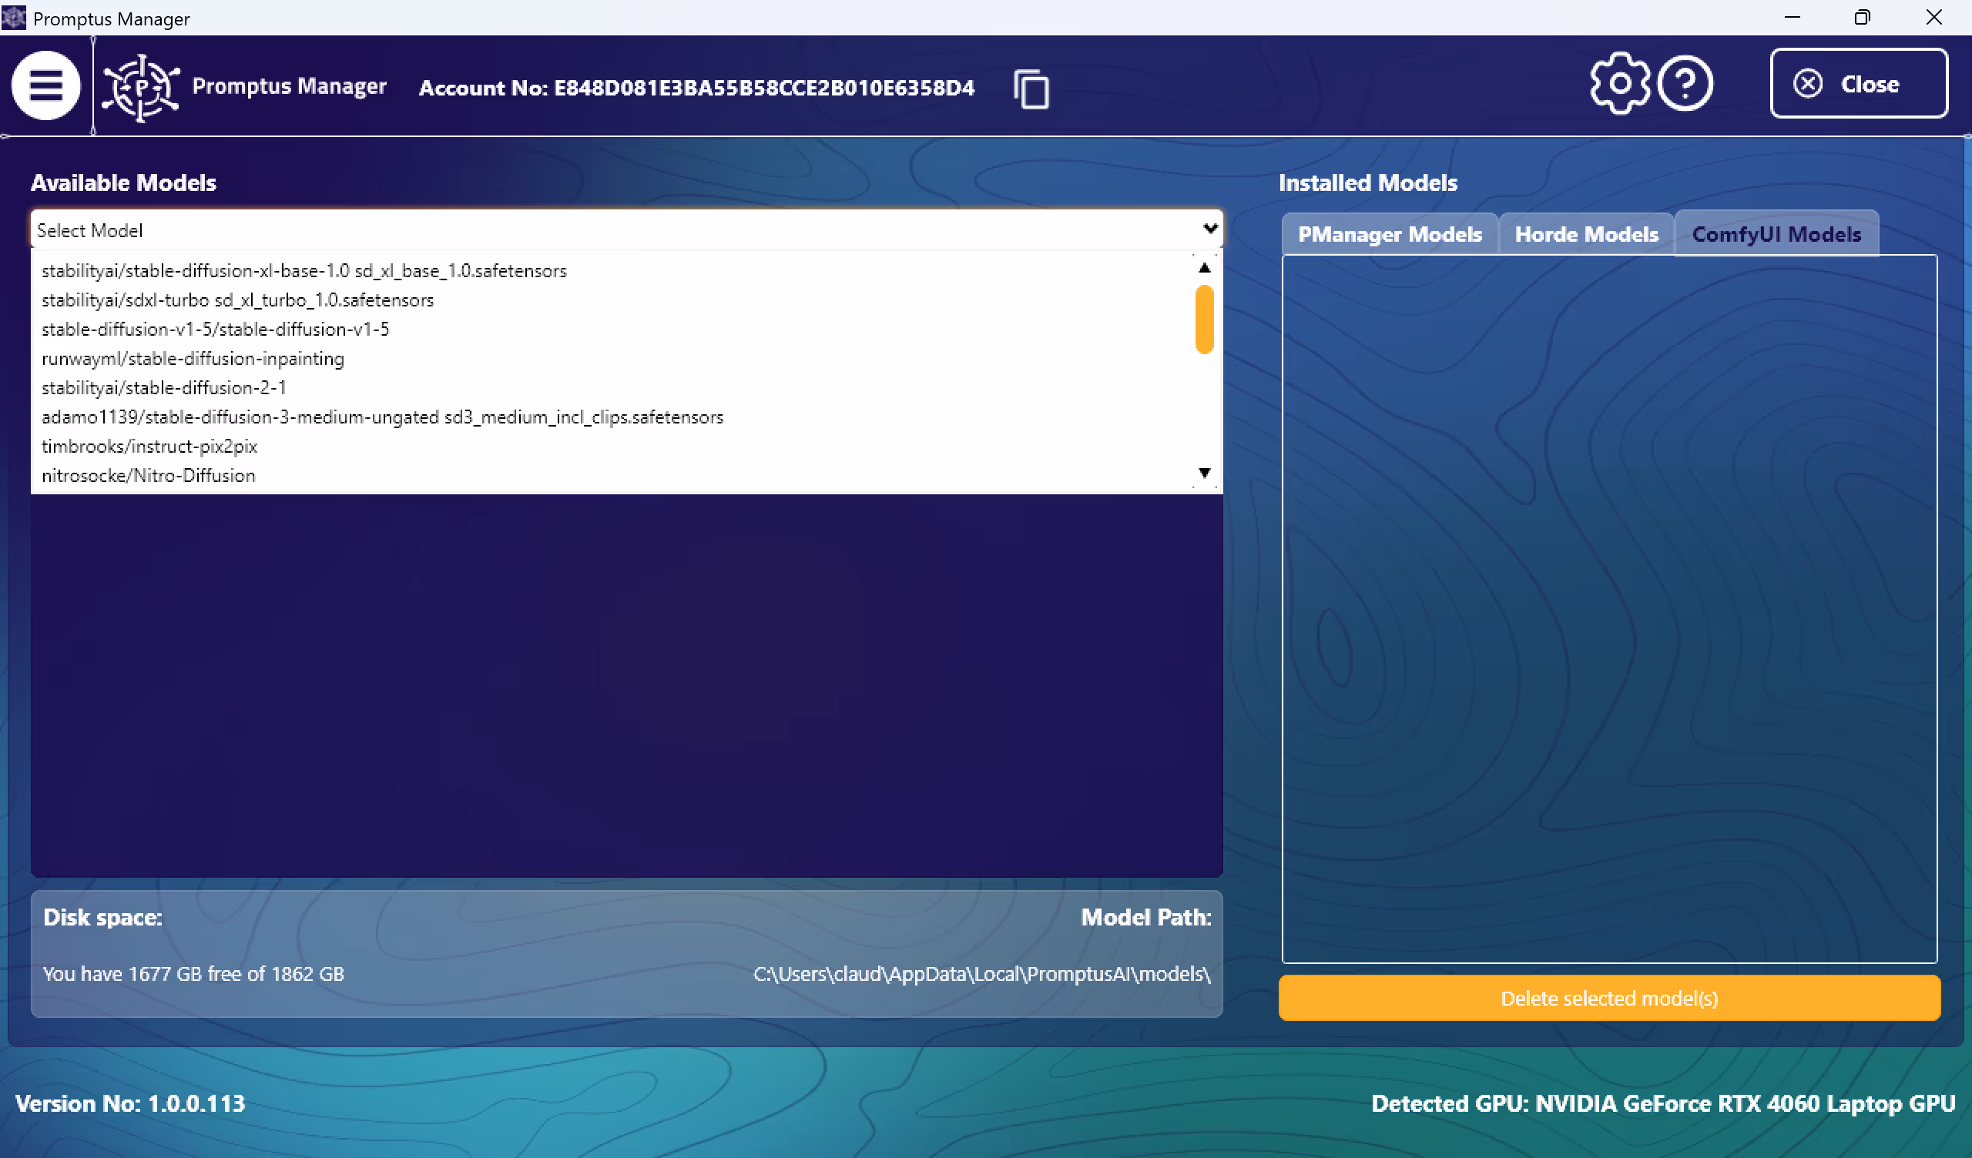Switch to the Horde Models tab
This screenshot has height=1158, width=1972.
point(1585,233)
